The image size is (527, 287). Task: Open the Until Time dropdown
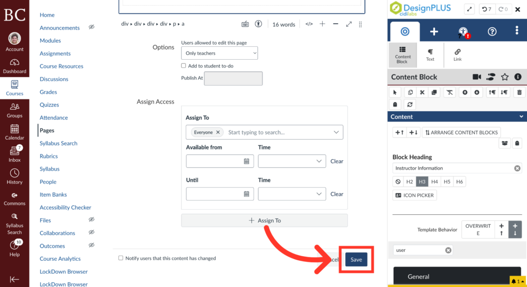point(292,194)
